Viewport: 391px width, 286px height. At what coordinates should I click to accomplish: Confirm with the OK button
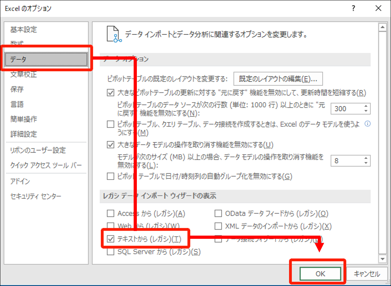[320, 274]
